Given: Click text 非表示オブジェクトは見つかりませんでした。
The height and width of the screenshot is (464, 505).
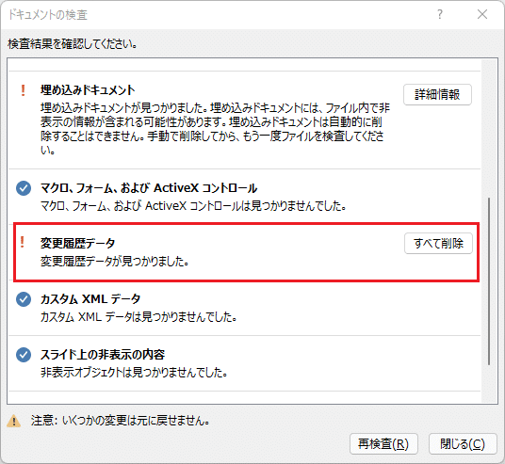Looking at the screenshot, I should pos(135,373).
